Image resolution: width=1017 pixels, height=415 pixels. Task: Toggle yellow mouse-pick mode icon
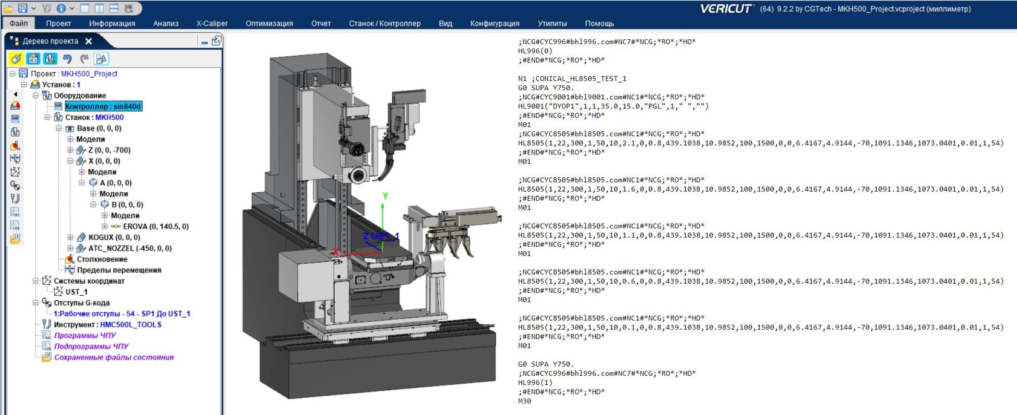16,59
